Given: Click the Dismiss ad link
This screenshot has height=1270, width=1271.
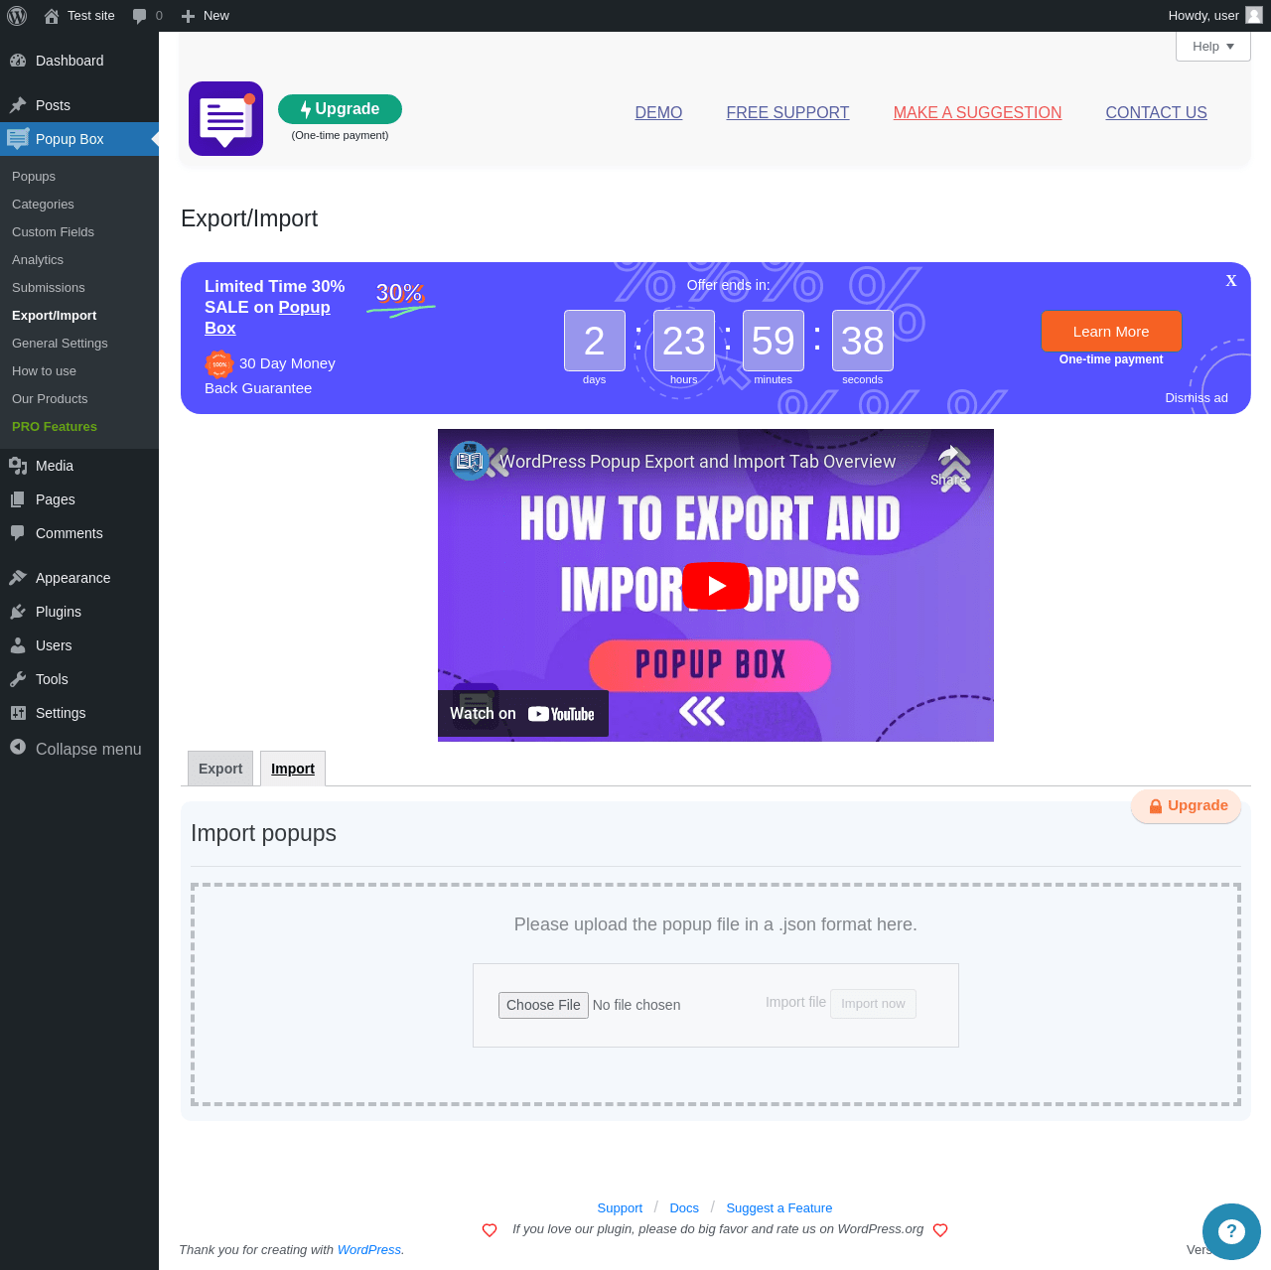Looking at the screenshot, I should point(1197,398).
